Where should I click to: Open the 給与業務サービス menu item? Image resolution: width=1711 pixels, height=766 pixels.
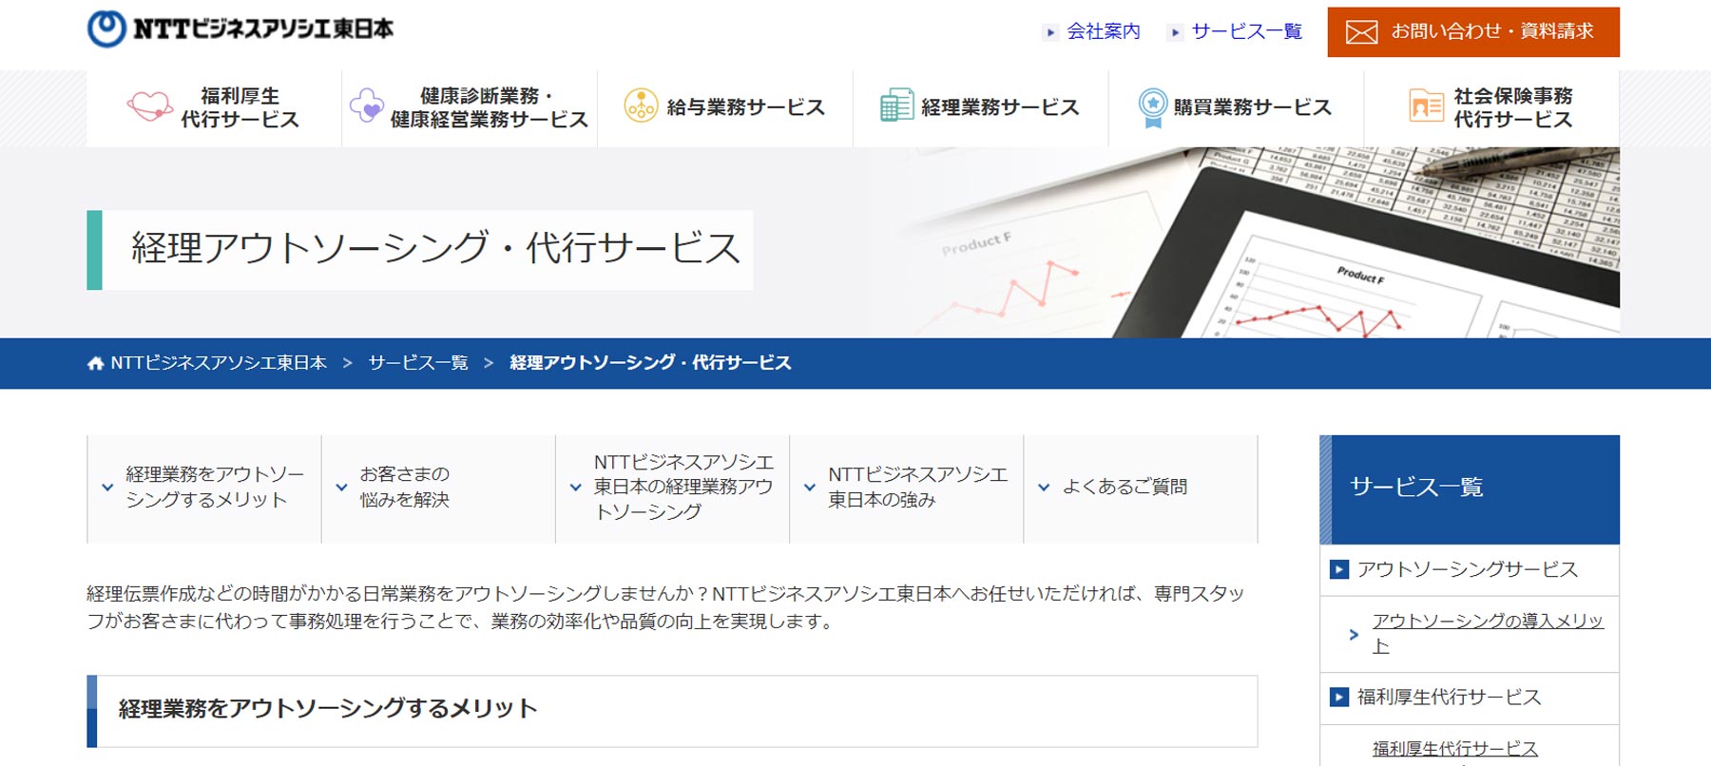coord(725,107)
